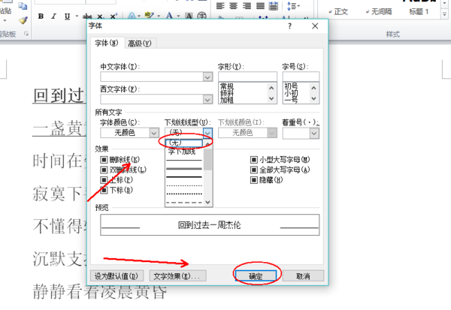
Task: Apply strikethrough with the abc icon
Action: point(87,17)
